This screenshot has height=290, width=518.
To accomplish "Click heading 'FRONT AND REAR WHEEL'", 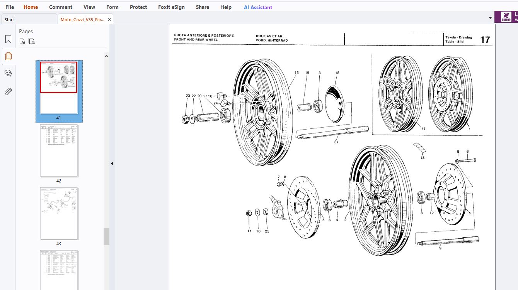I will [196, 40].
